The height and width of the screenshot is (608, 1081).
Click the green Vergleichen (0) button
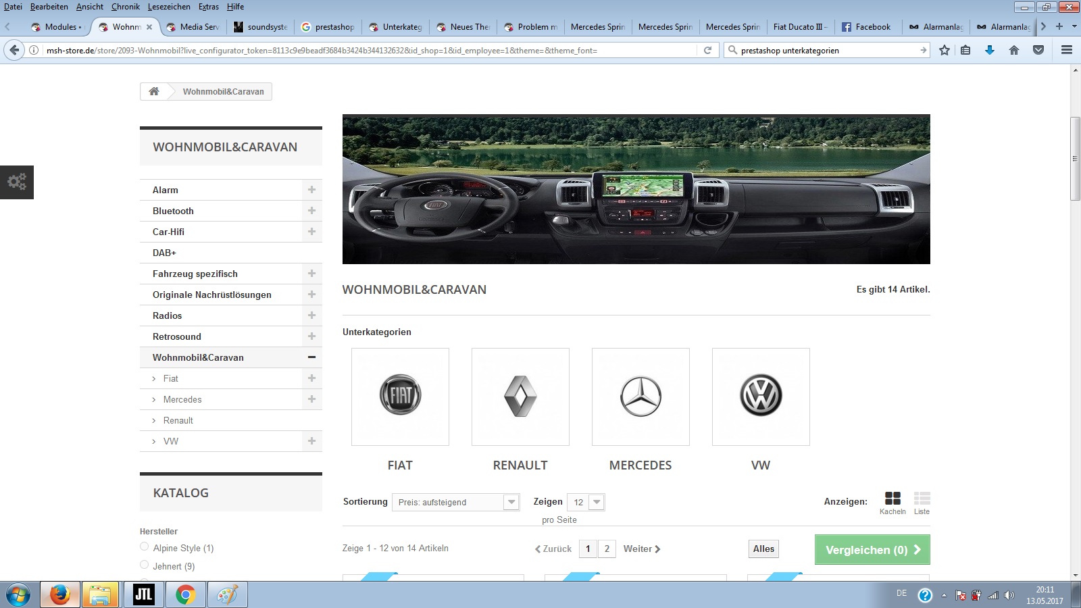coord(872,550)
